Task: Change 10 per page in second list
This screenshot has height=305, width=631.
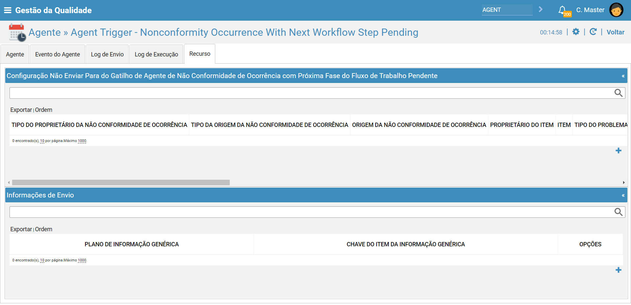Action: pos(42,260)
